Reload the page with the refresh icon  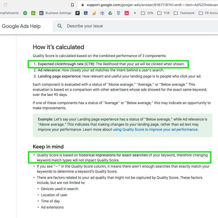(5, 5)
